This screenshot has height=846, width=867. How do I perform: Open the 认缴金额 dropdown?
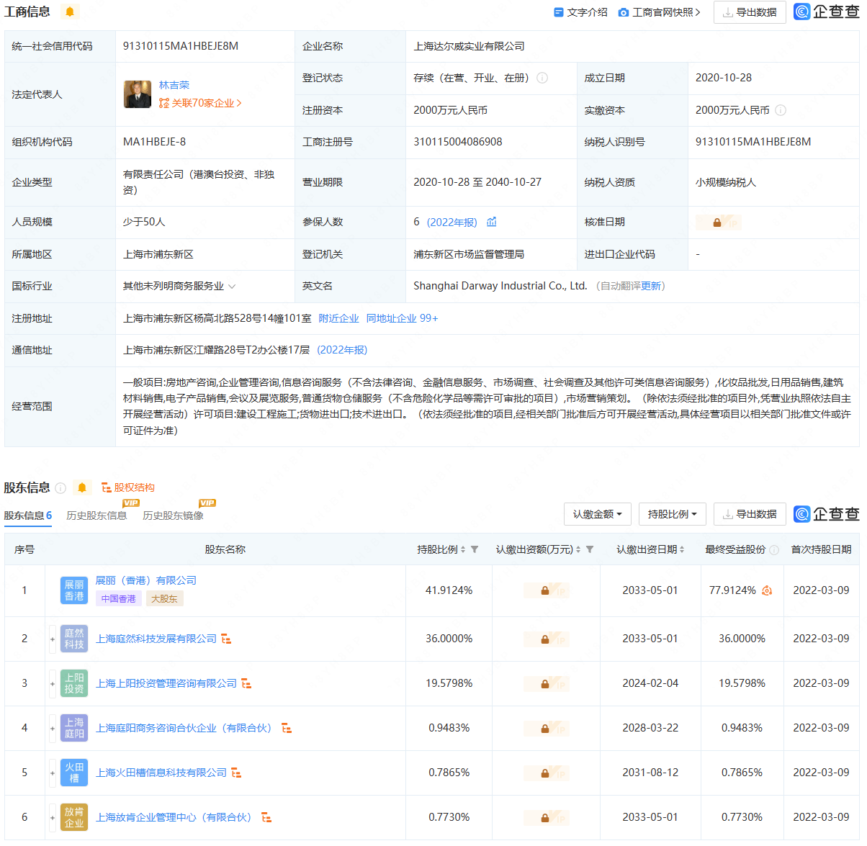pyautogui.click(x=598, y=514)
